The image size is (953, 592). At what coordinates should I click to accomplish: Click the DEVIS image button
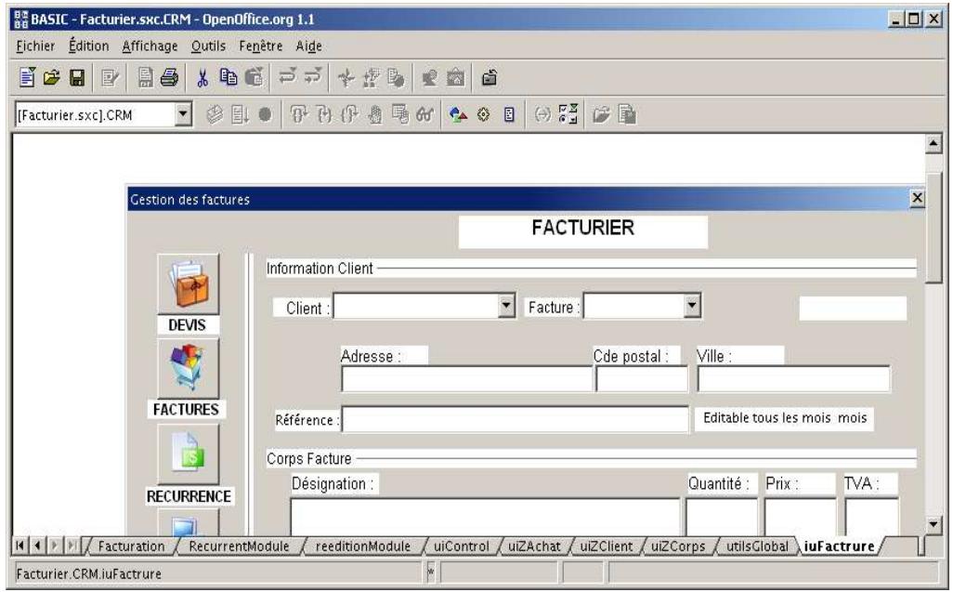(x=189, y=283)
